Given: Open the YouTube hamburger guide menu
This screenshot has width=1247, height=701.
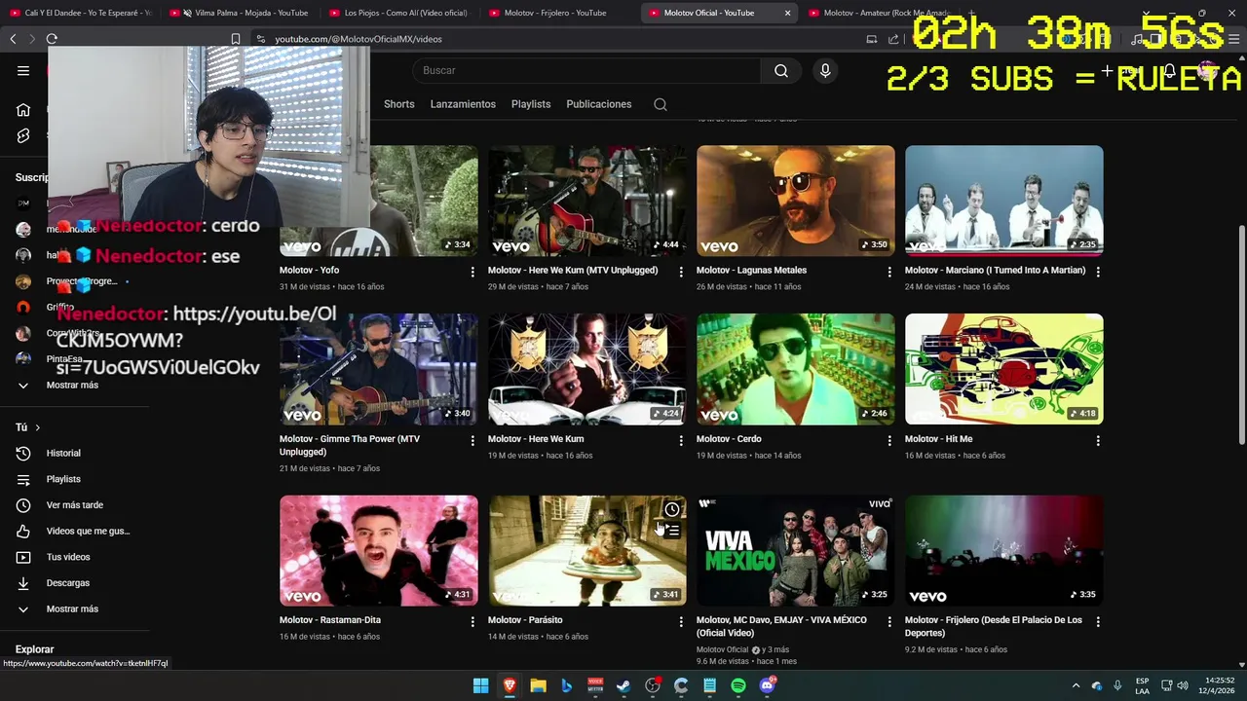Looking at the screenshot, I should click(23, 70).
